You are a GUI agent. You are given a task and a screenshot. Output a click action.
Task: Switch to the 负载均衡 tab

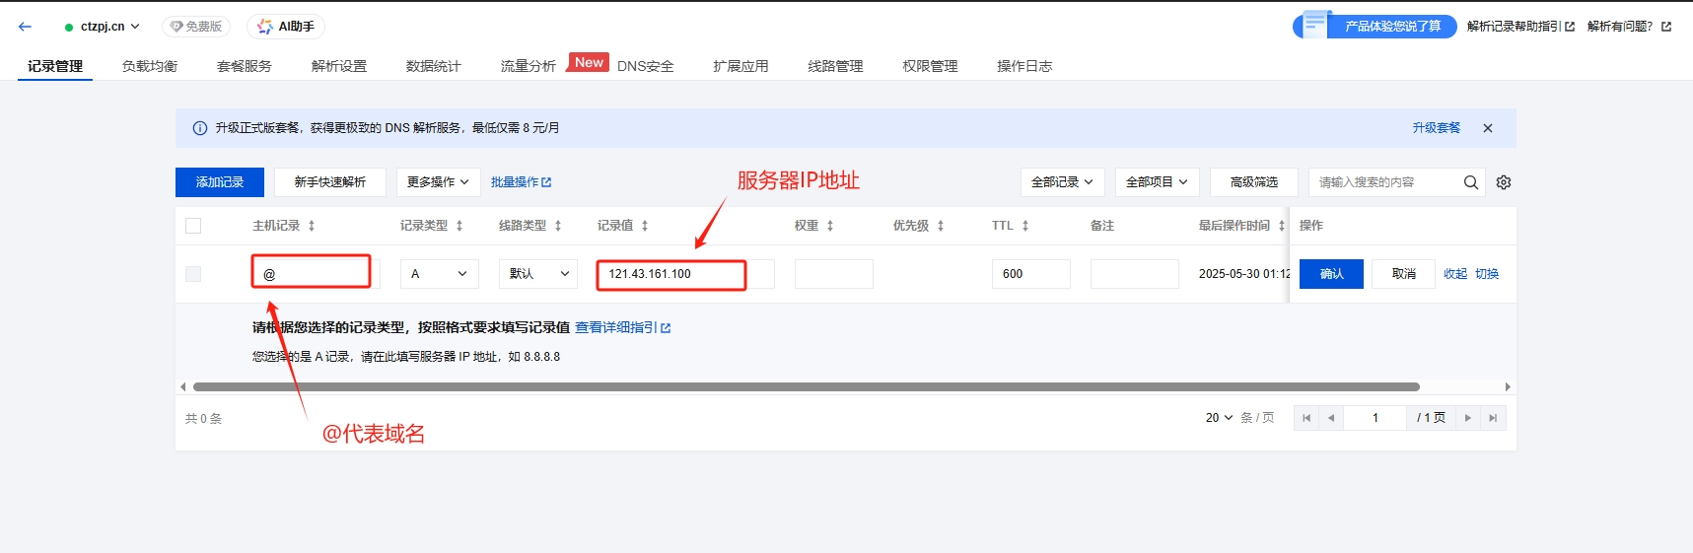(150, 66)
